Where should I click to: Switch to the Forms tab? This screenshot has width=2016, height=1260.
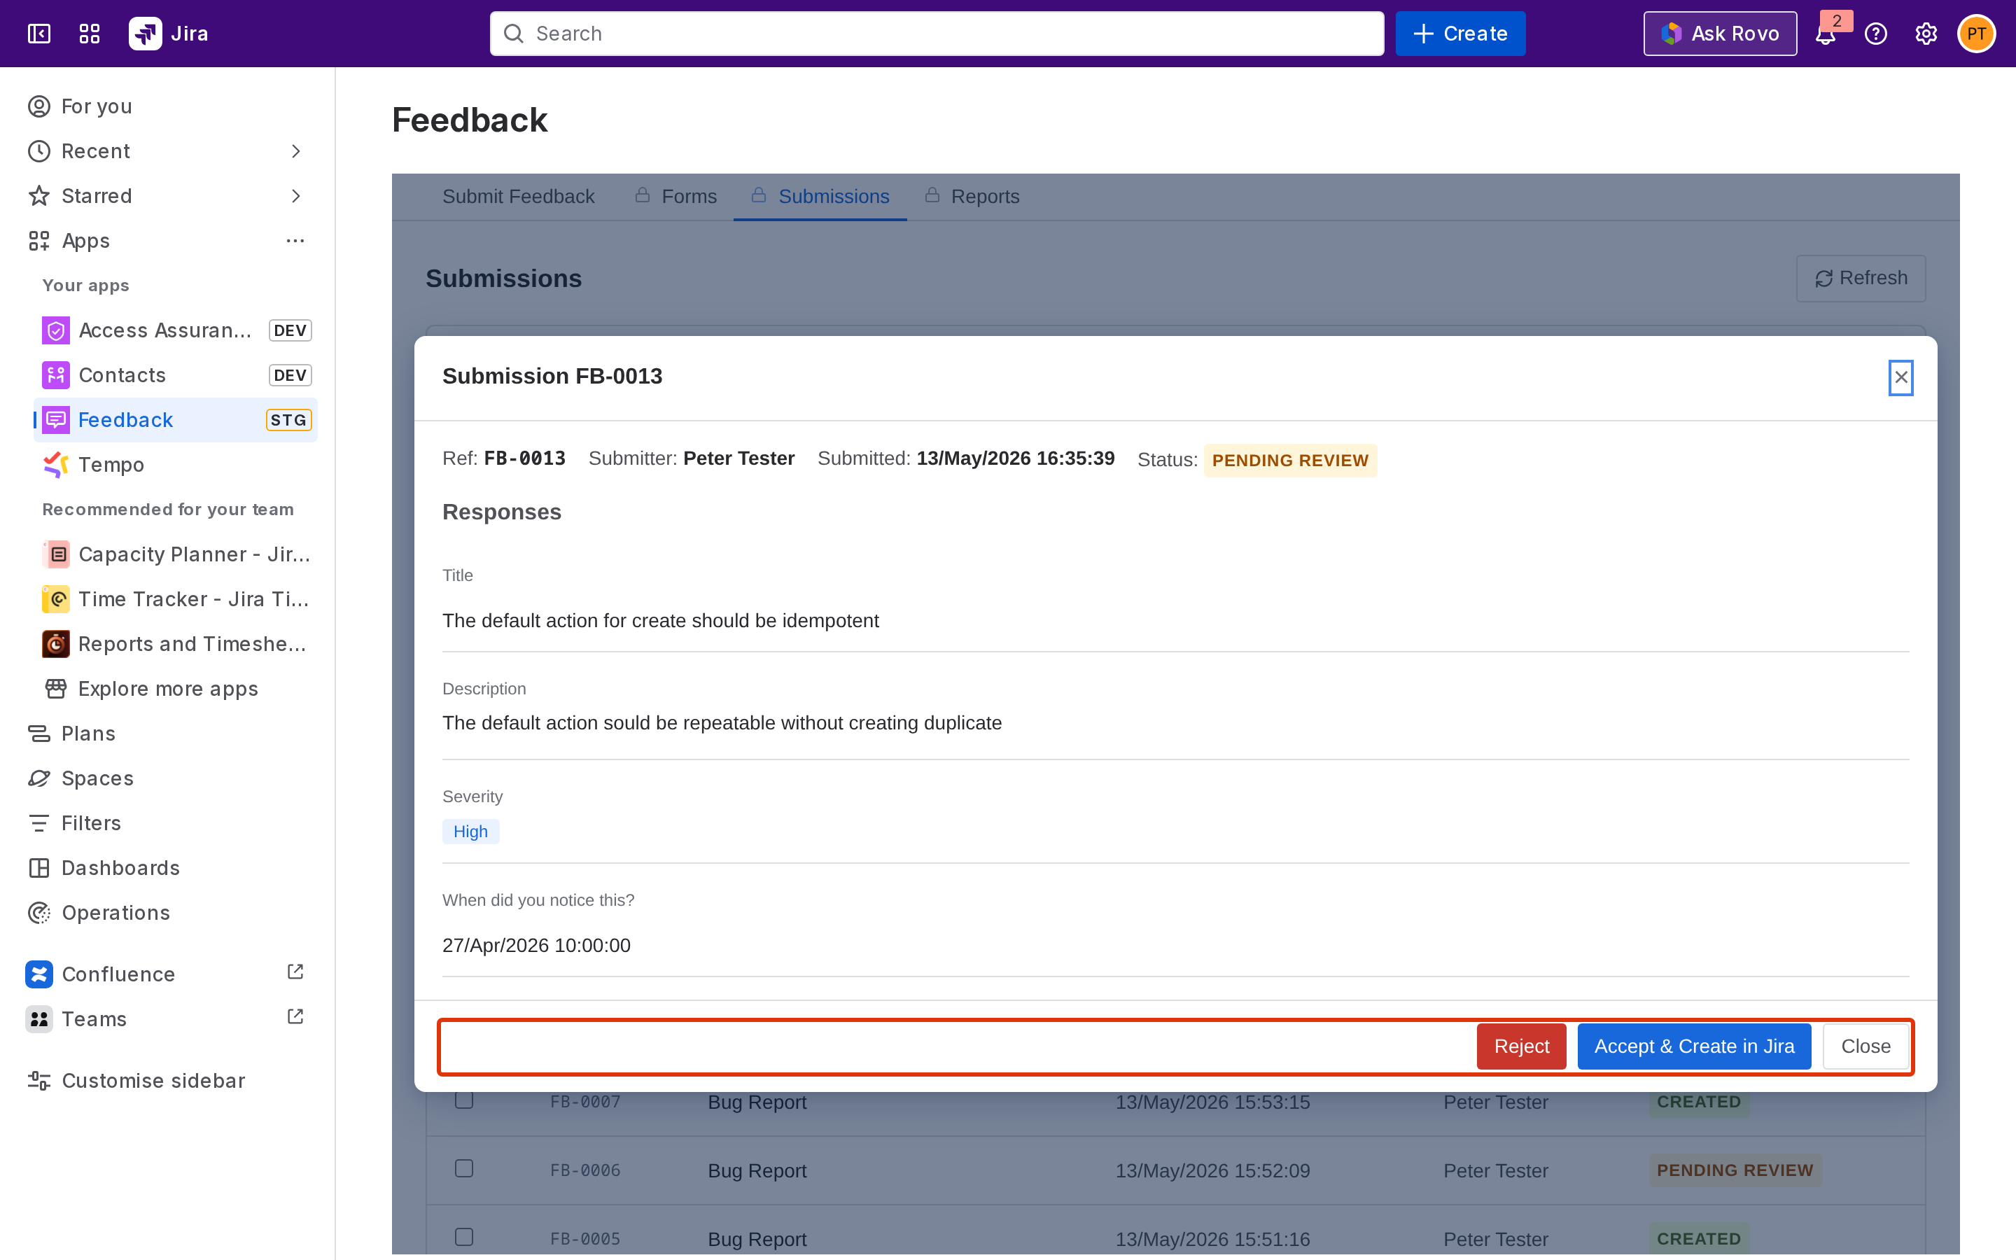[x=675, y=197]
